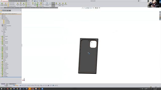The width and height of the screenshot is (161, 90).
Task: Choose Boundary Cut in the ribbon
Action: pos(28,6)
